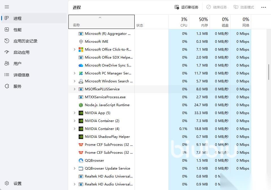Click the Settings (设置) gear icon
Viewport: 271px width, 190px height.
point(7,183)
